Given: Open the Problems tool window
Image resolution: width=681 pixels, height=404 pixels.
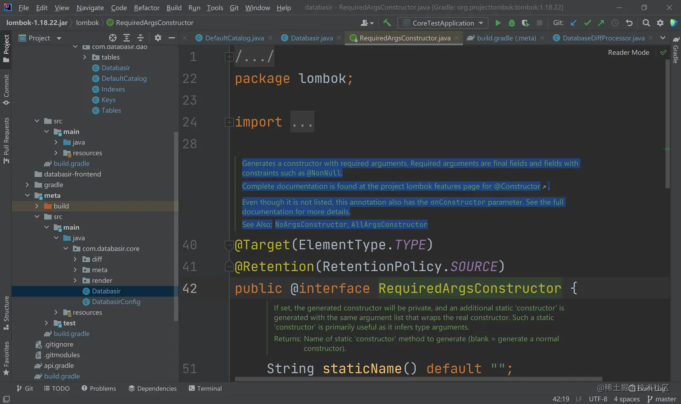Looking at the screenshot, I should click(99, 388).
